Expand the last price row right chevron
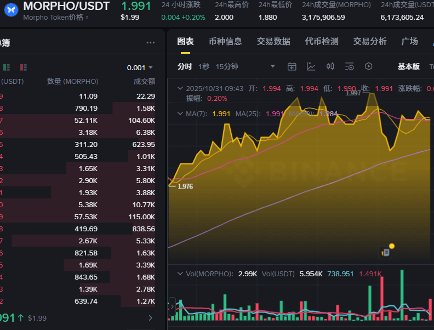 point(150,318)
